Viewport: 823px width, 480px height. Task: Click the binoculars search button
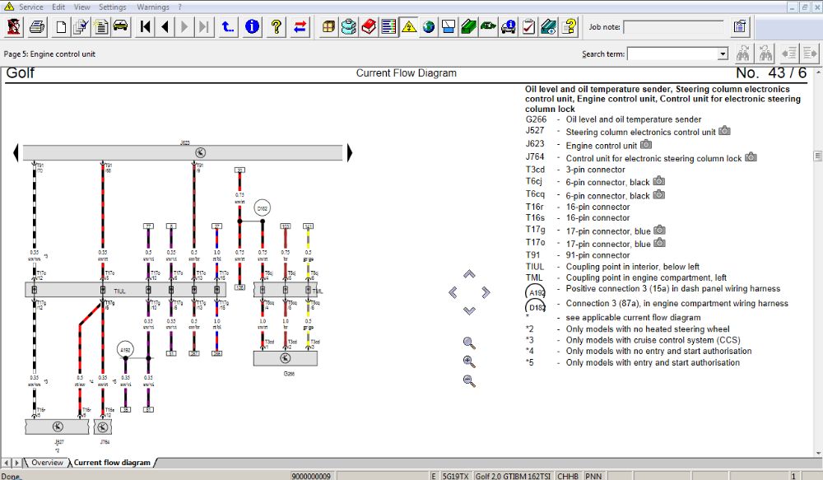click(x=743, y=54)
